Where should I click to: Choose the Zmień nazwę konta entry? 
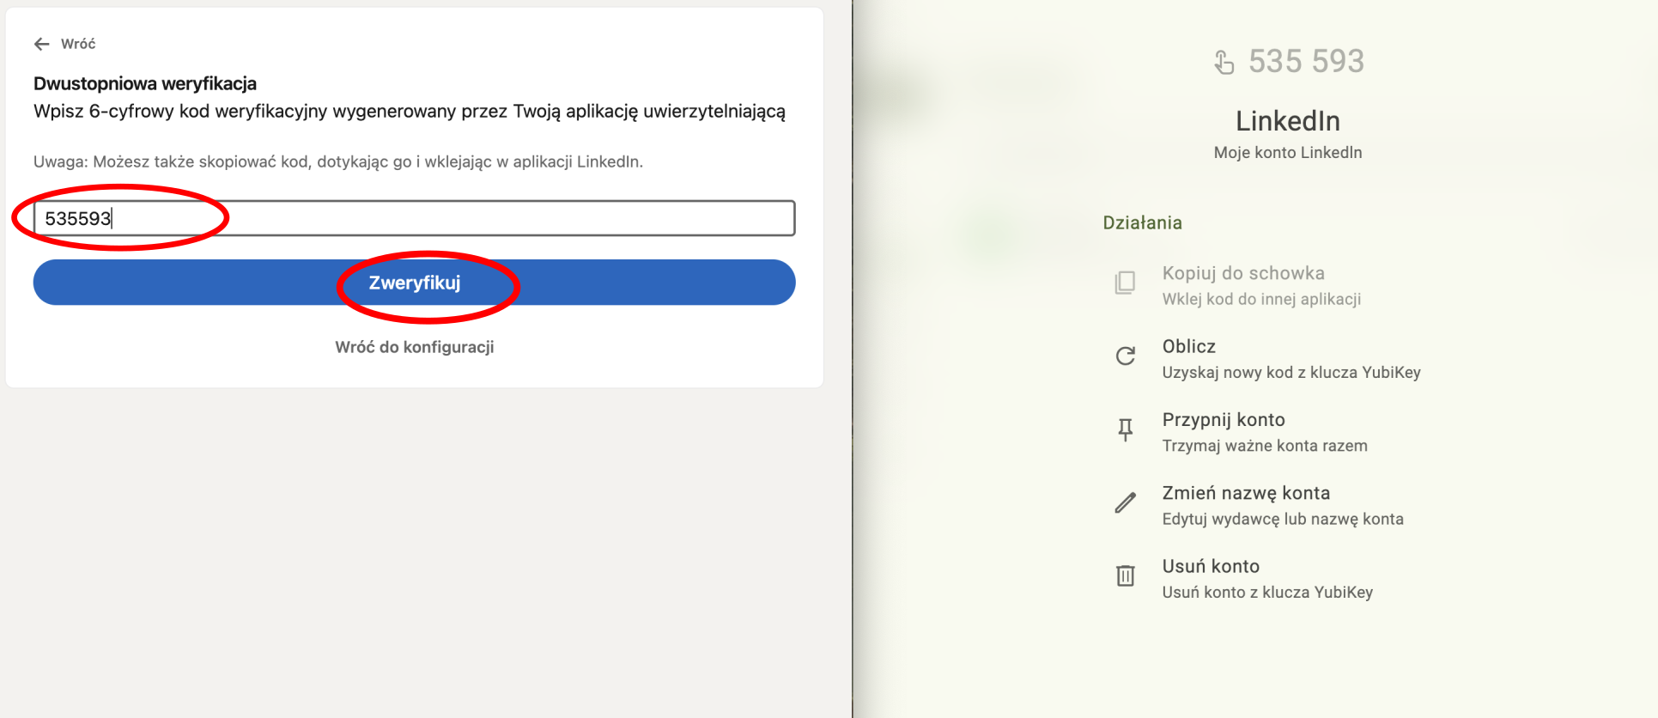tap(1245, 493)
